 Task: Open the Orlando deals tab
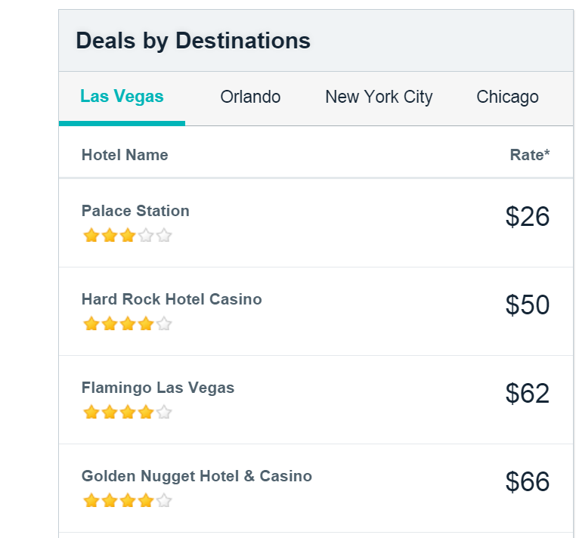pos(250,97)
